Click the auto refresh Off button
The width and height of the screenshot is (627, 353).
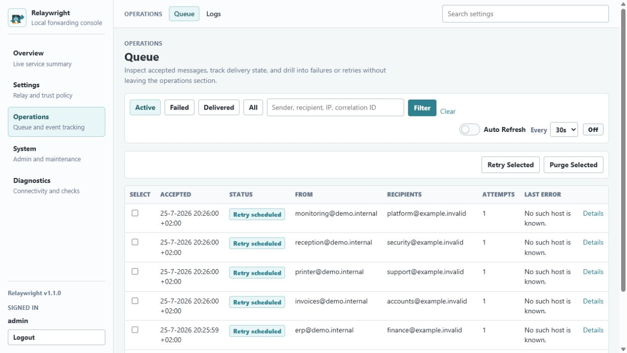click(x=593, y=129)
